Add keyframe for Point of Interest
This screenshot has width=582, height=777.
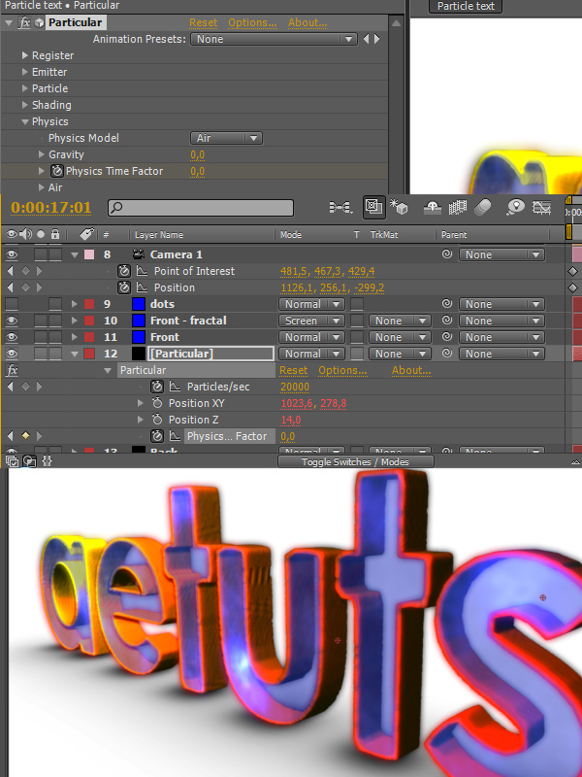(26, 271)
